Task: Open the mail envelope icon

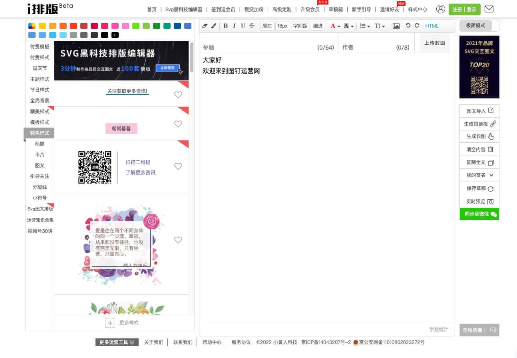Action: pos(489,9)
